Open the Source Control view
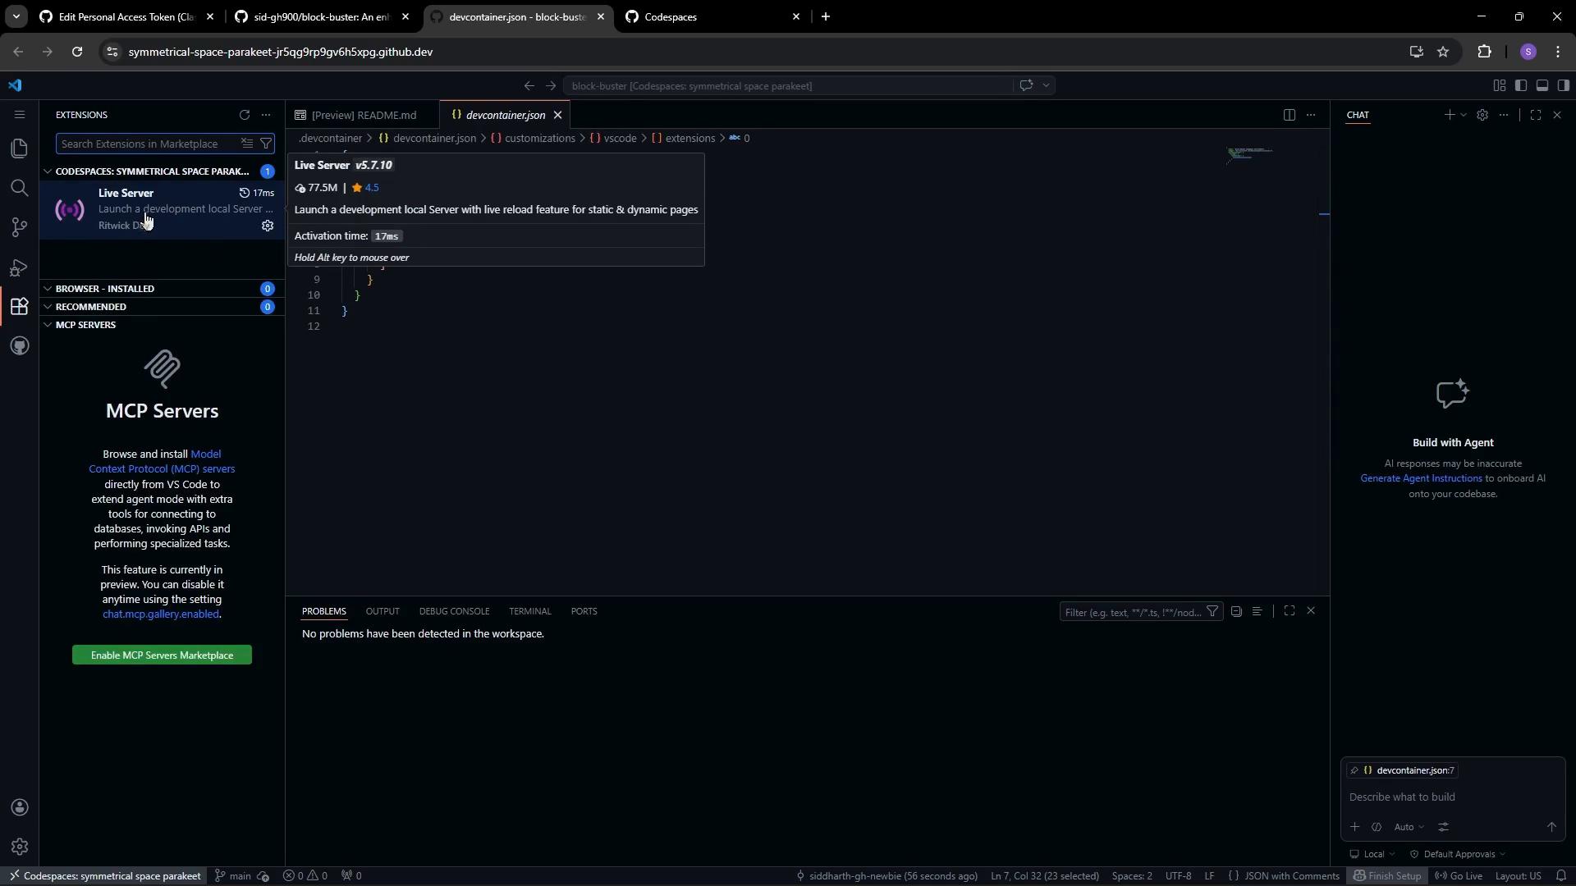Screen dimensions: 1576x886 click(19, 227)
